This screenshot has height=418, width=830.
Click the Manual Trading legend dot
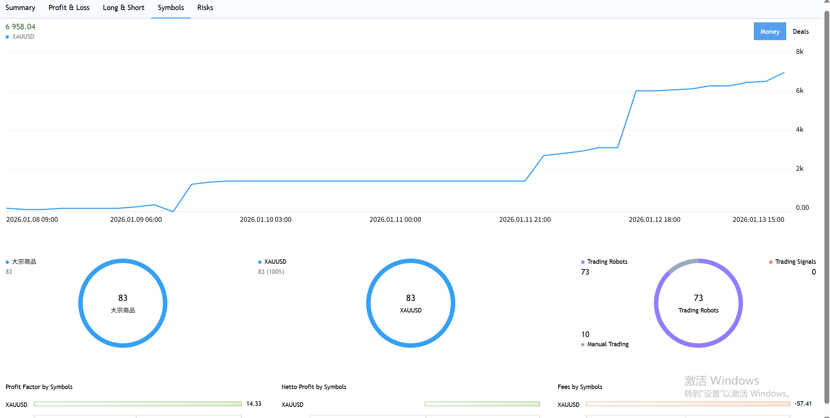coord(583,344)
